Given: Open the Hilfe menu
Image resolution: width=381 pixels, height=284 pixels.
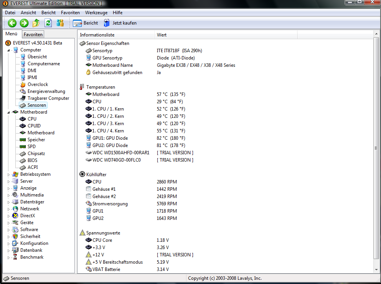Looking at the screenshot, I should pyautogui.click(x=118, y=13).
